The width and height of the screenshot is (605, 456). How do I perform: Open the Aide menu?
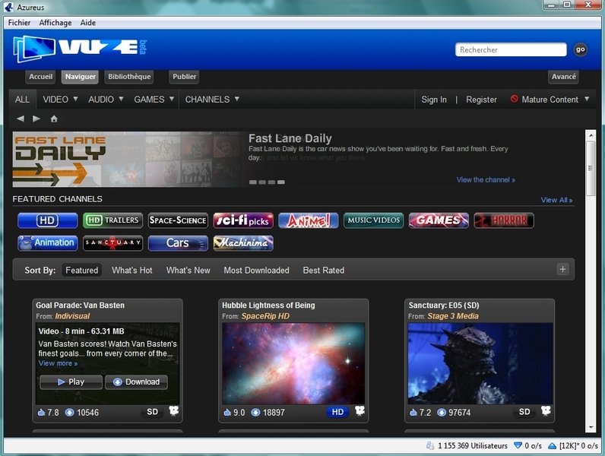pos(88,23)
